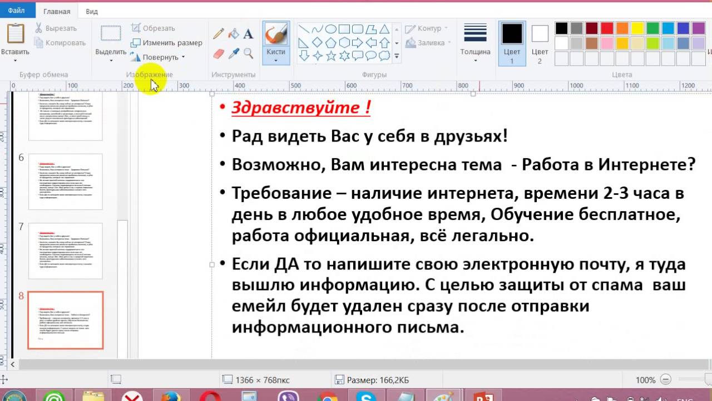Click the Выделить selection rectangle icon

(x=111, y=33)
